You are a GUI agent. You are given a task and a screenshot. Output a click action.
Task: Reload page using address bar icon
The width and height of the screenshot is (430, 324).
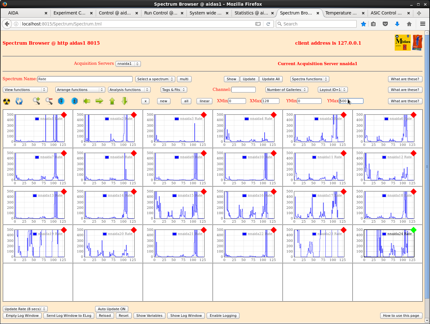coord(268,24)
